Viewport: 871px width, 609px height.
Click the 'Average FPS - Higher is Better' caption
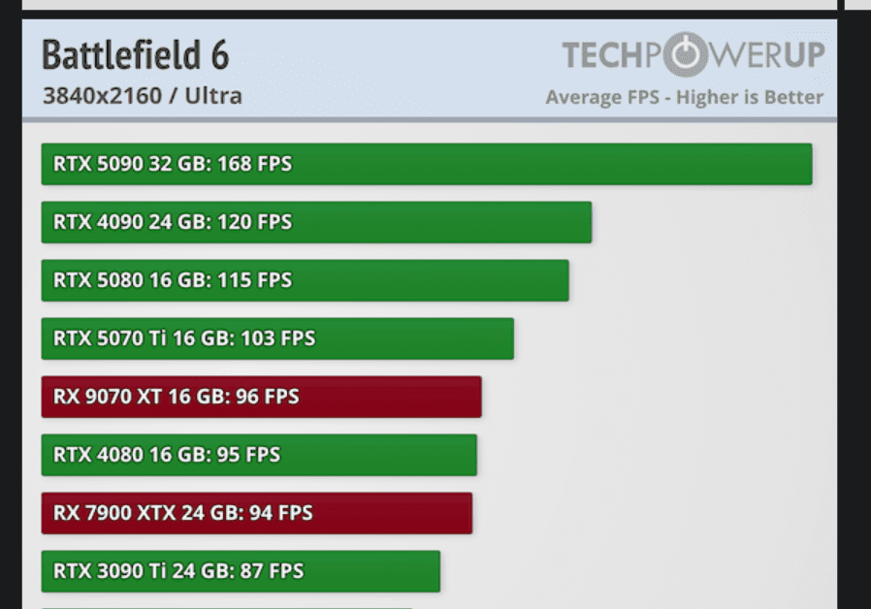(x=684, y=97)
